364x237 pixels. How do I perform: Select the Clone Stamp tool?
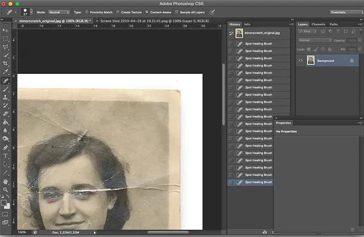pyautogui.click(x=5, y=97)
